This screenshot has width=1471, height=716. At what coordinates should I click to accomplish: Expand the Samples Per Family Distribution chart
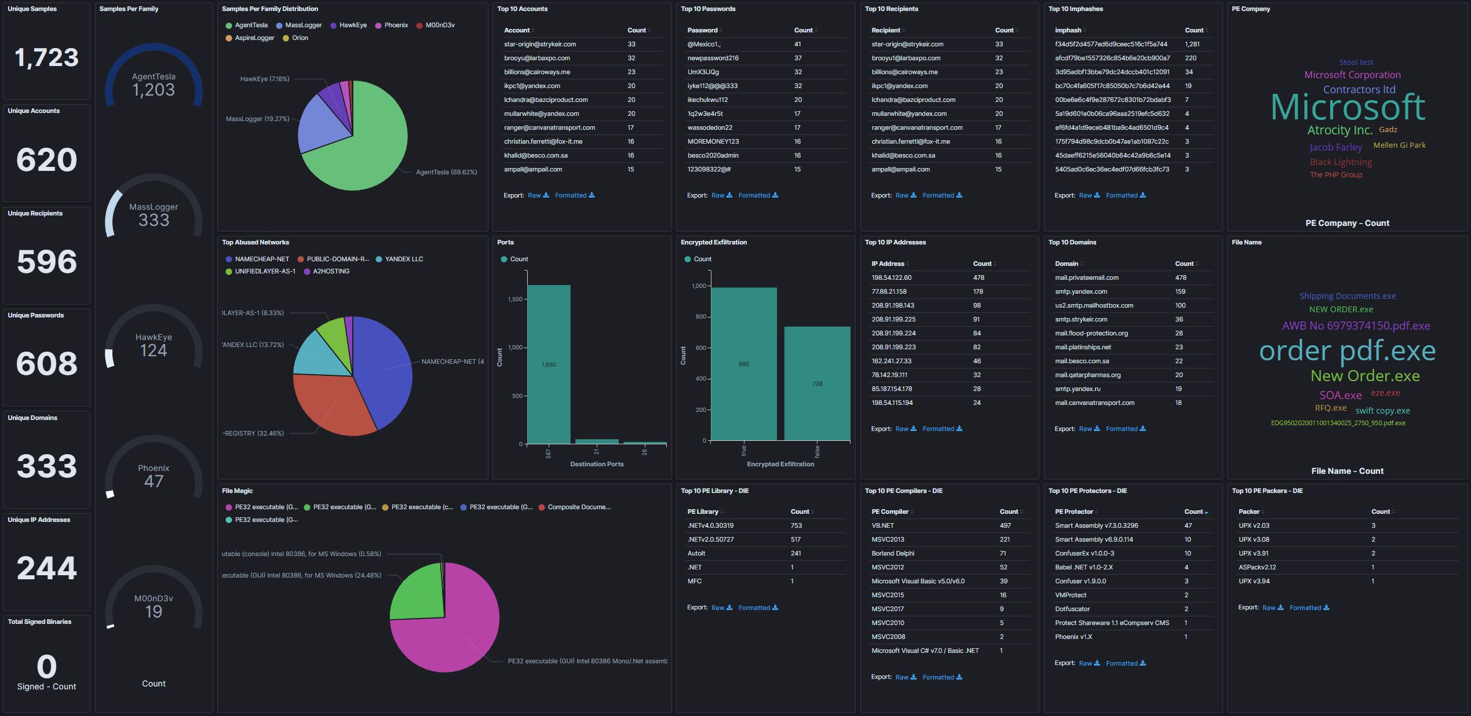(269, 9)
